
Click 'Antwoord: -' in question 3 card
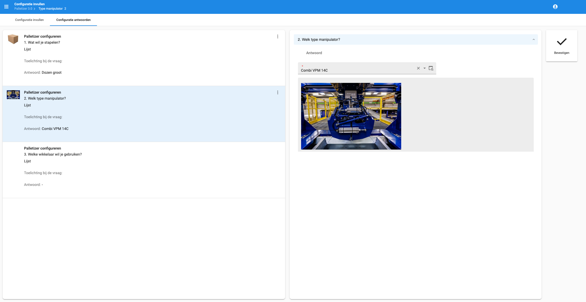pos(33,185)
